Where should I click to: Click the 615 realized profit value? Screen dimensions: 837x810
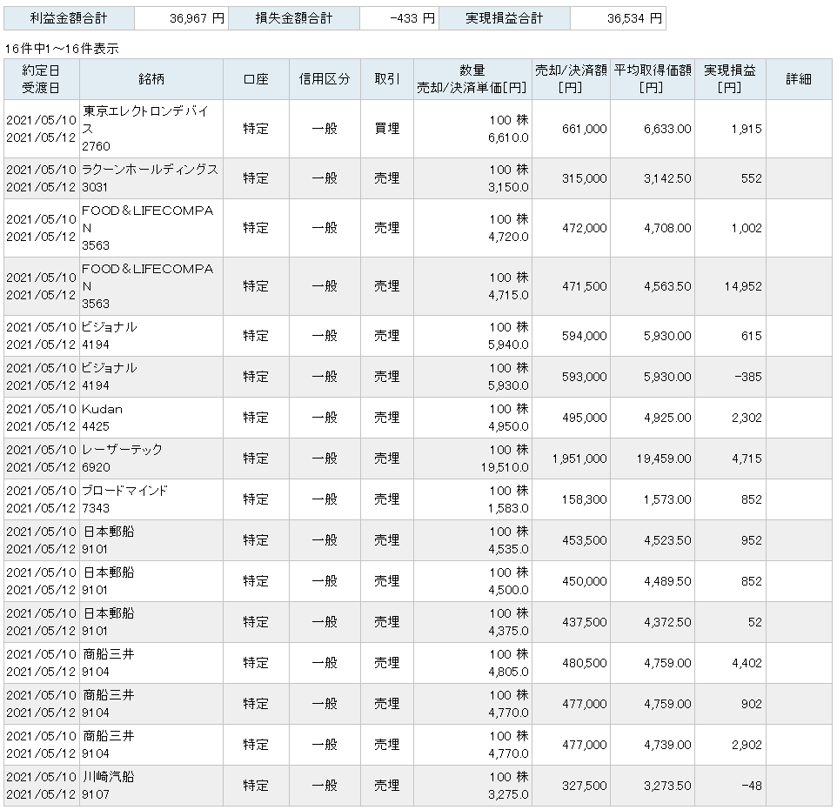pos(751,336)
